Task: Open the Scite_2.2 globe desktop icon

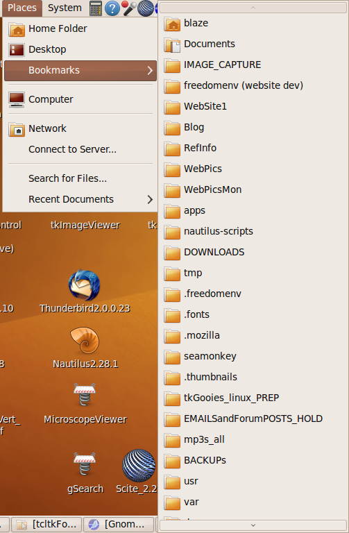Action: (139, 466)
